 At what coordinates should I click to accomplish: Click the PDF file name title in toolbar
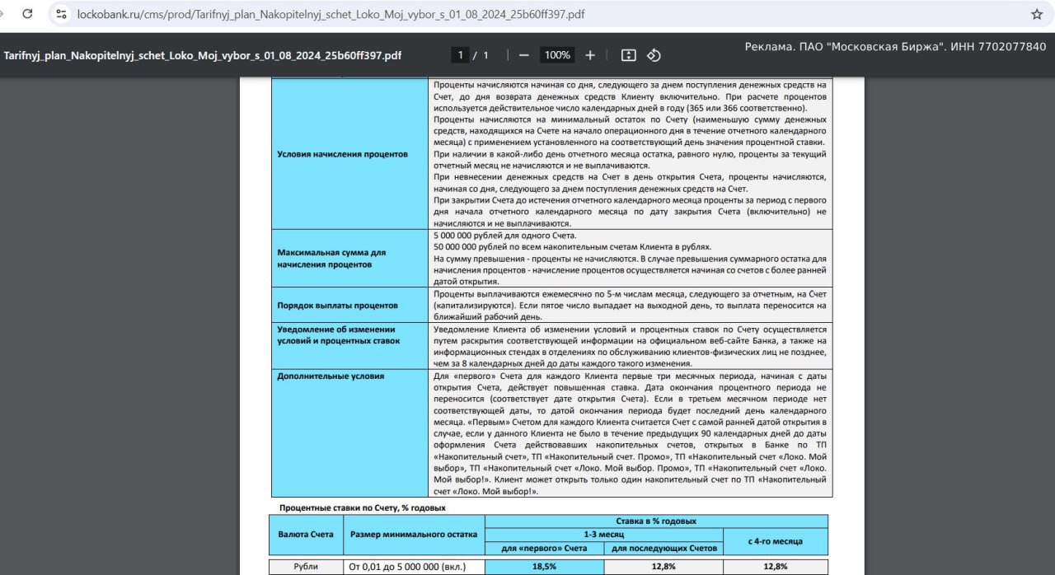click(x=203, y=55)
